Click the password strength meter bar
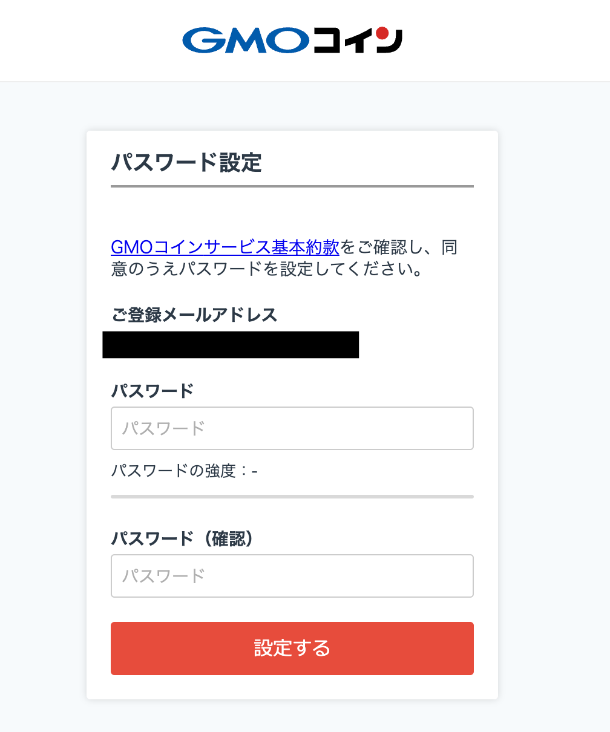Screen dimensions: 610x732 [x=292, y=497]
